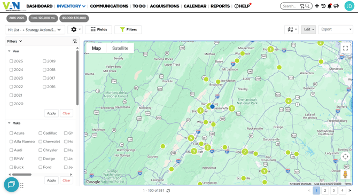Open notifications bell
Viewport: 358px width, 196px height.
point(330,6)
